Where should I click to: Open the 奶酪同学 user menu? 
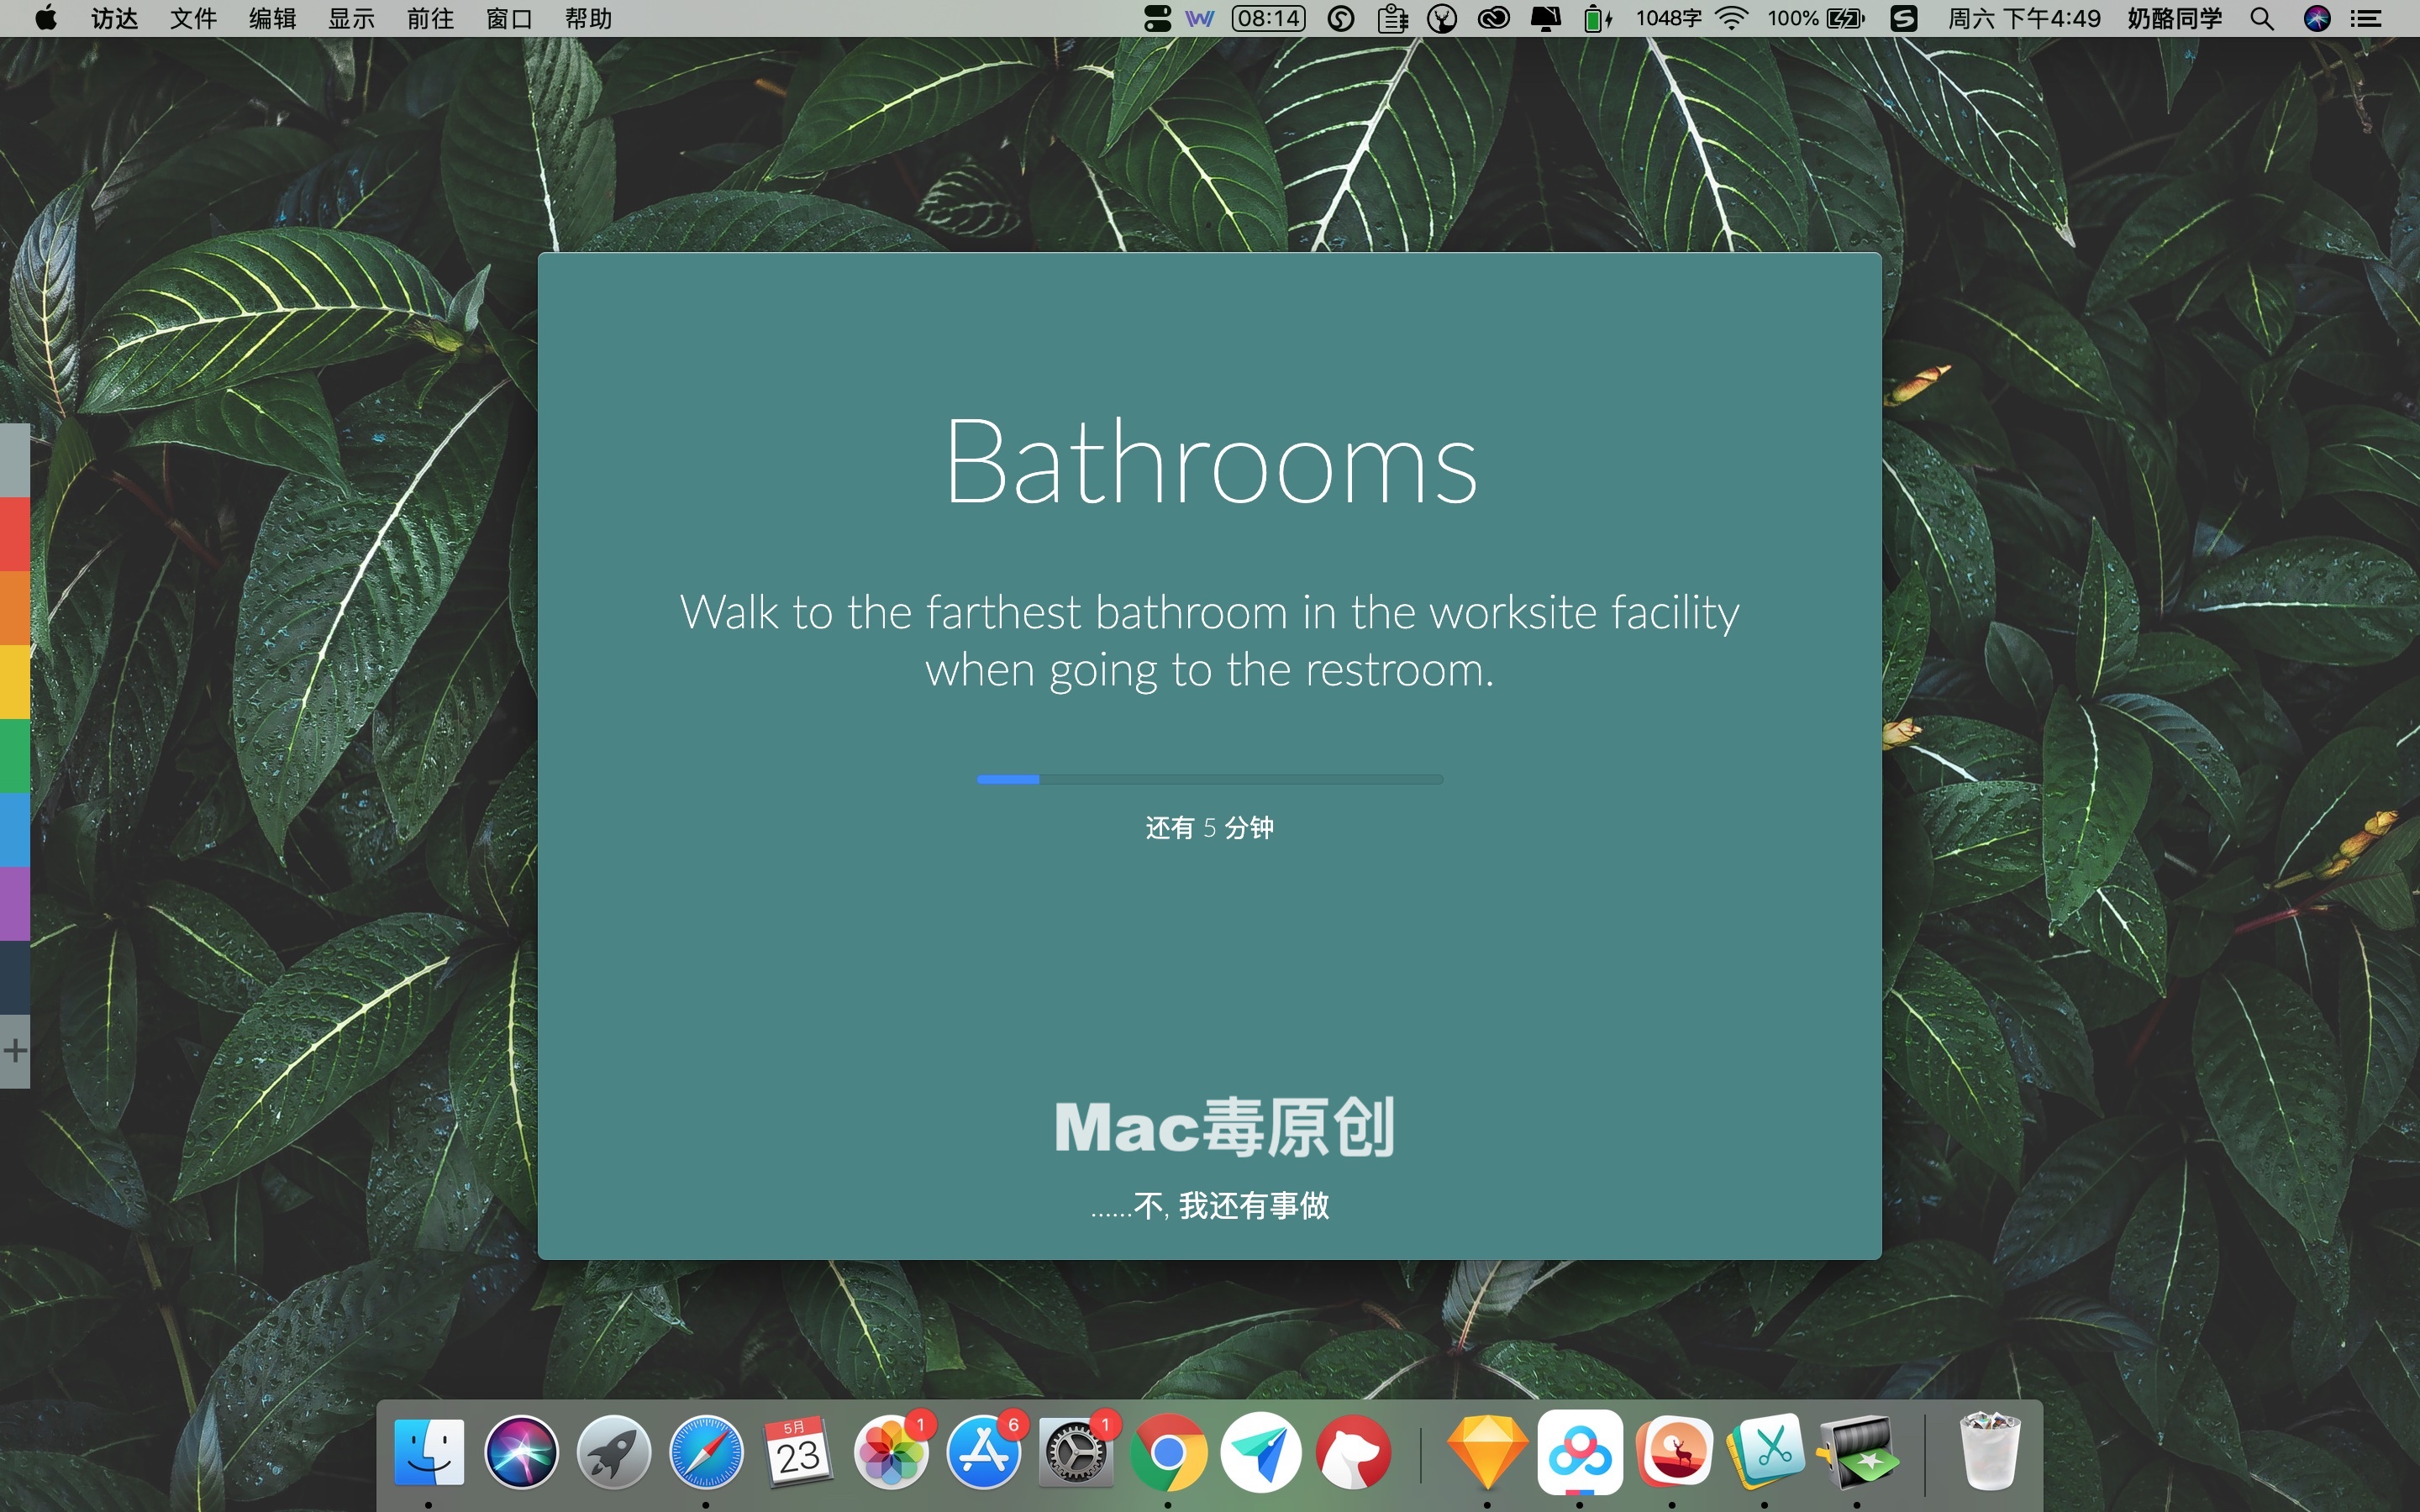point(2174,18)
